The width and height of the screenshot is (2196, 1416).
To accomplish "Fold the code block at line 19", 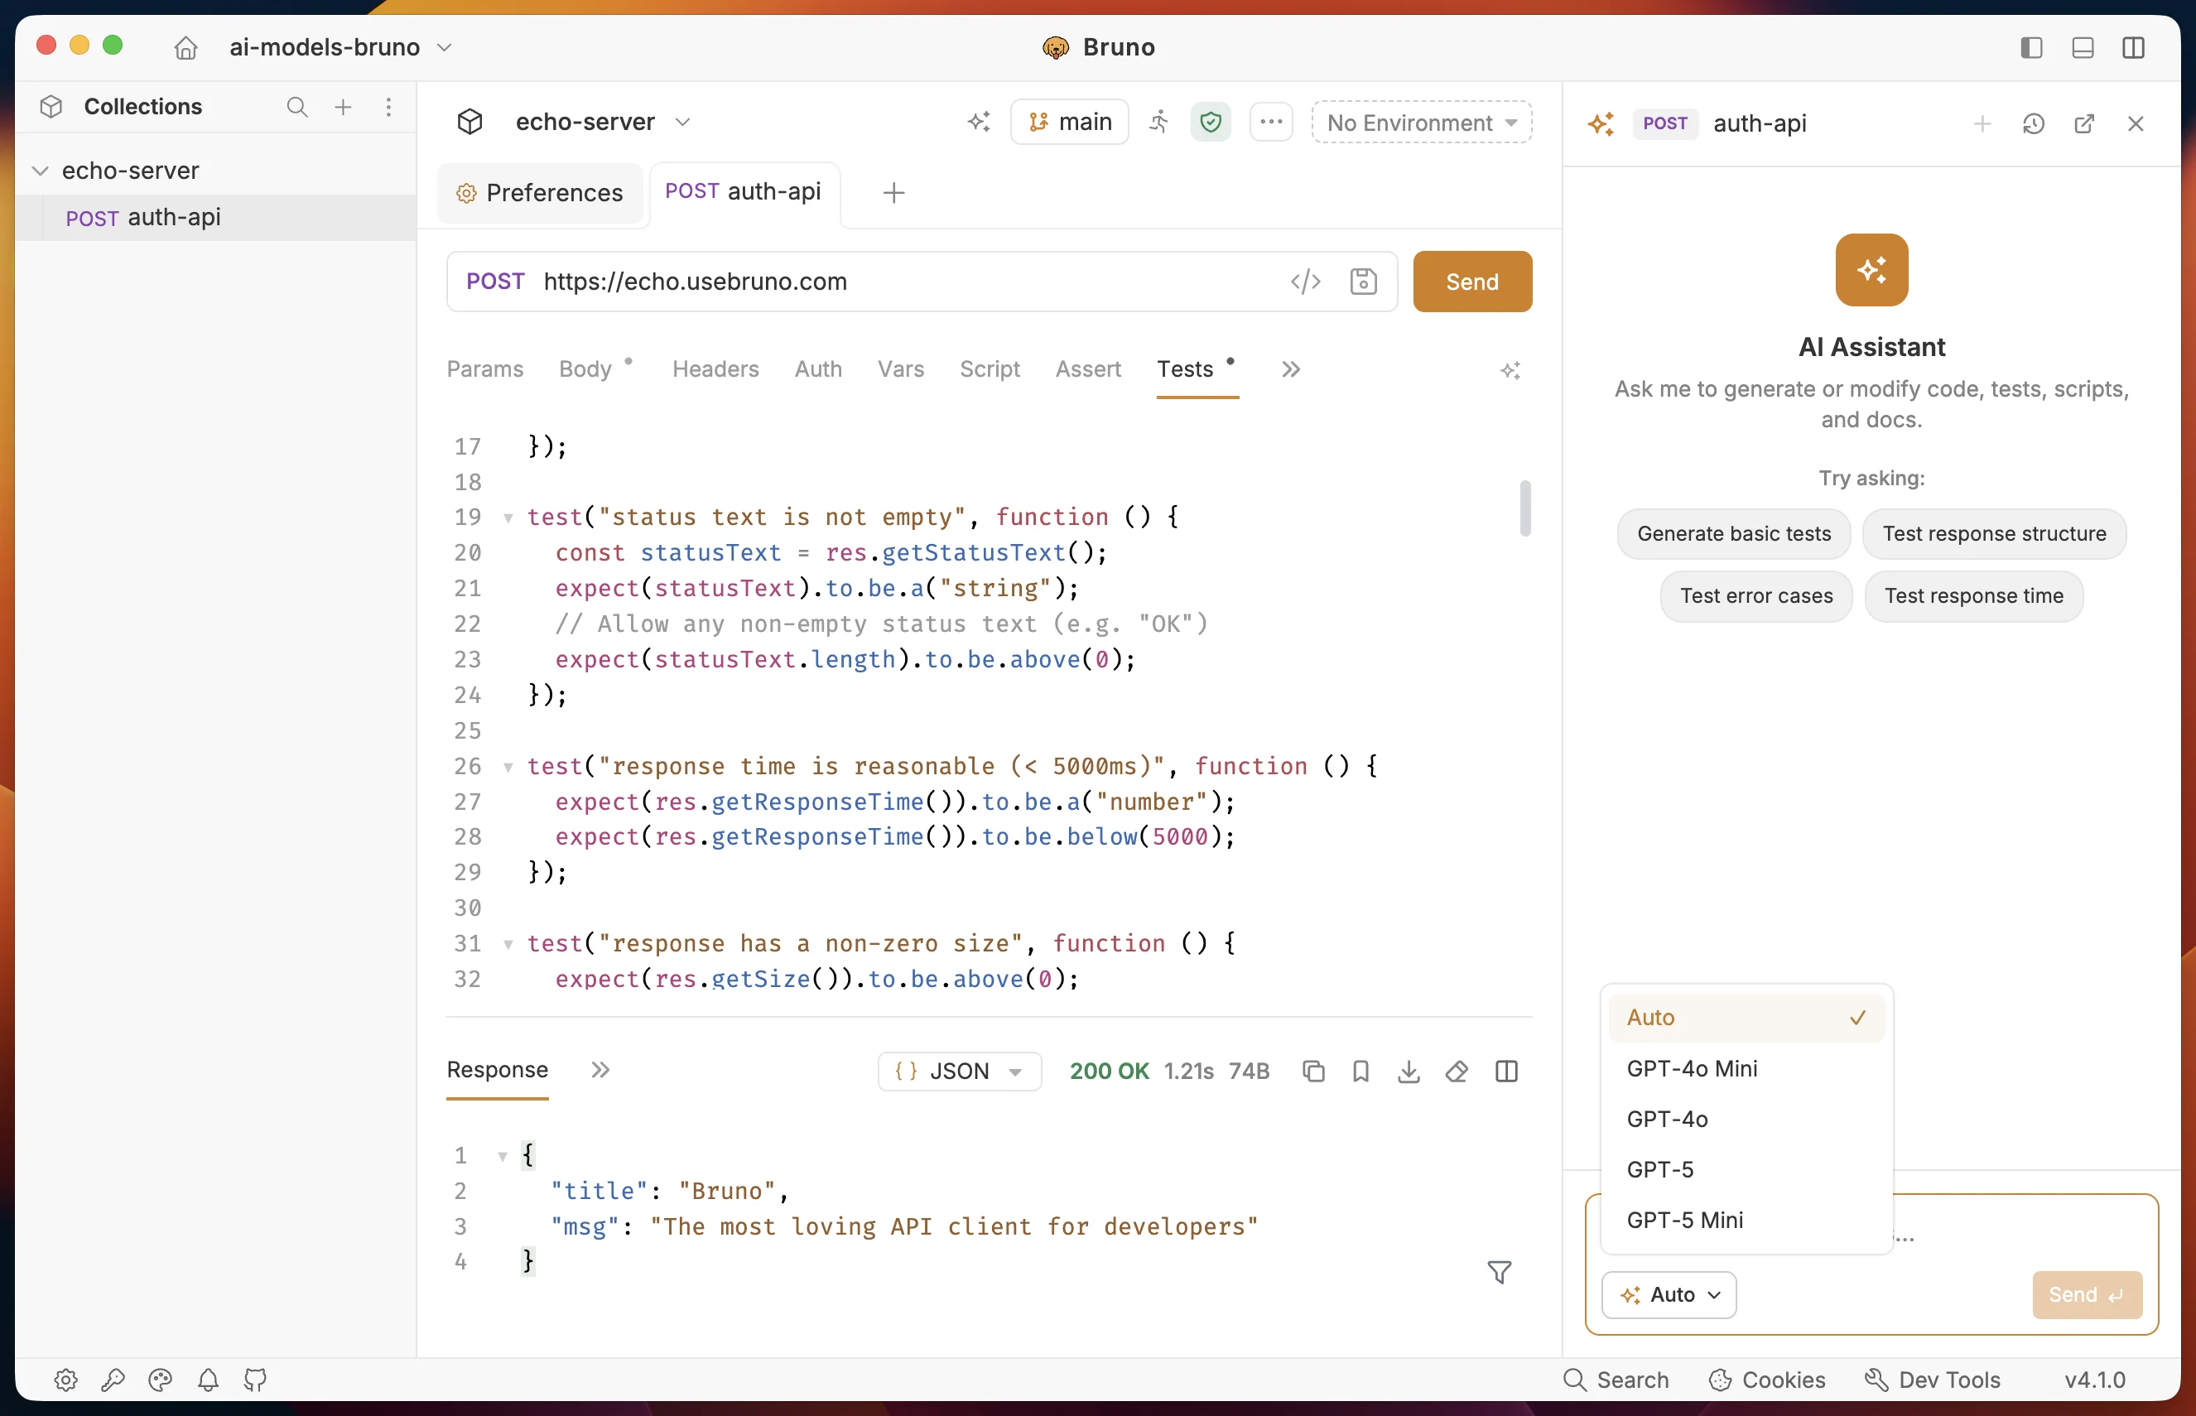I will pos(508,518).
